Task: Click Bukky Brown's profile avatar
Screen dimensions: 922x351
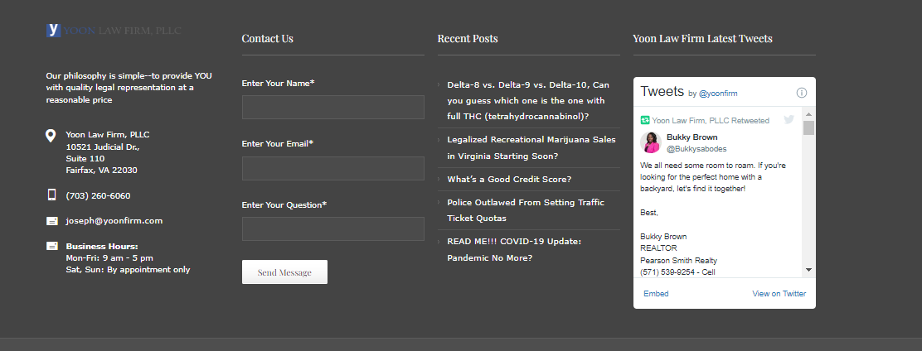Action: (x=651, y=142)
